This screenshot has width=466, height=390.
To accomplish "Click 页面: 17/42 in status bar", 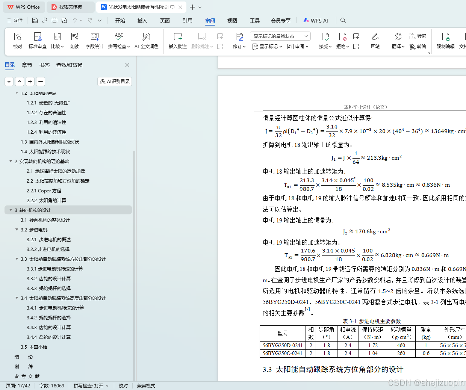I will pyautogui.click(x=18, y=386).
